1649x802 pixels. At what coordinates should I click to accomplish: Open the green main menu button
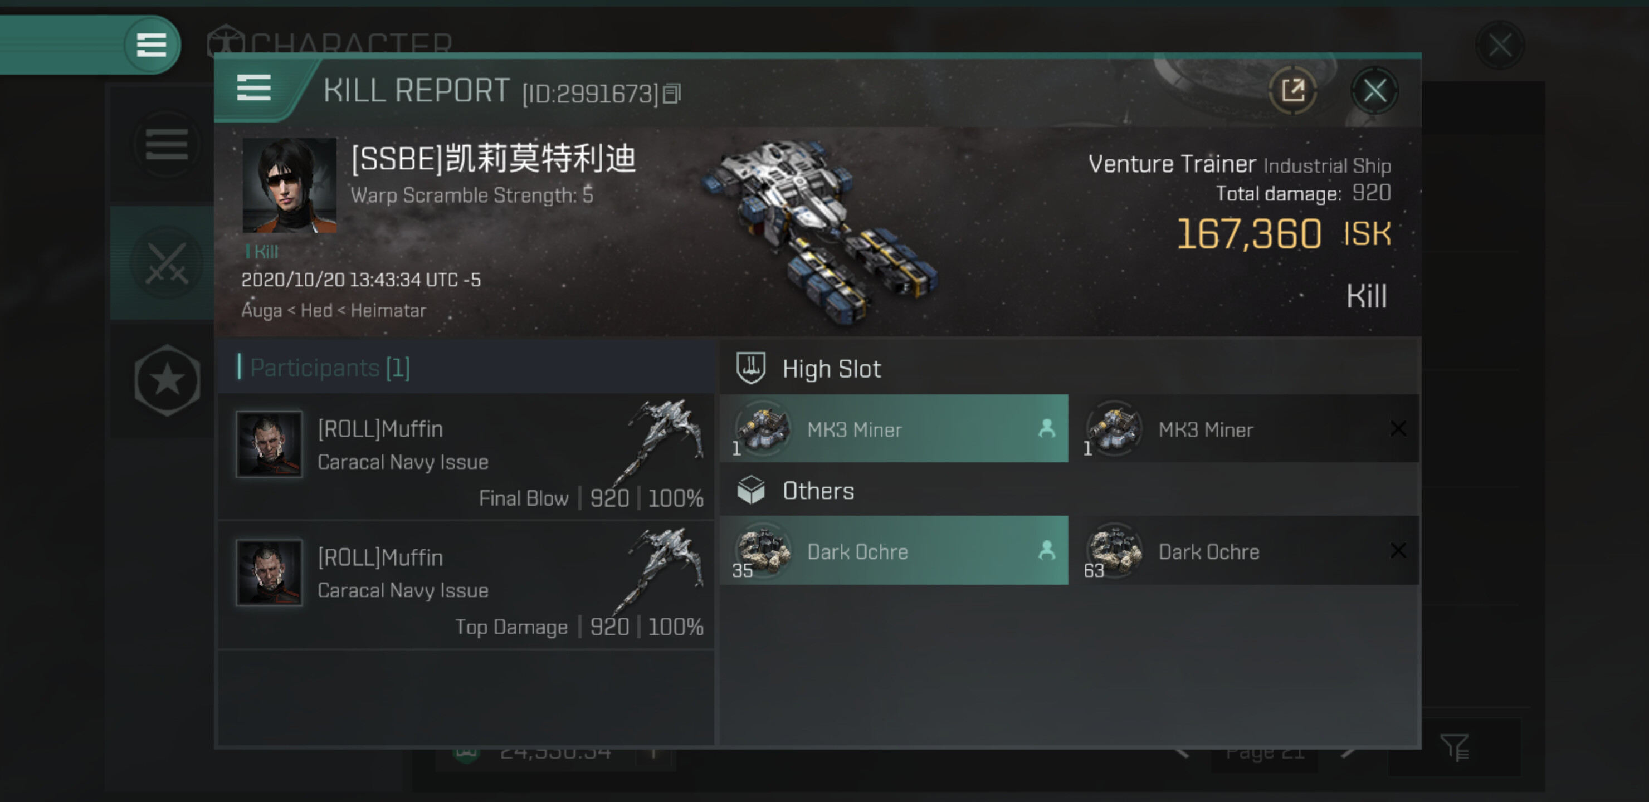click(152, 45)
